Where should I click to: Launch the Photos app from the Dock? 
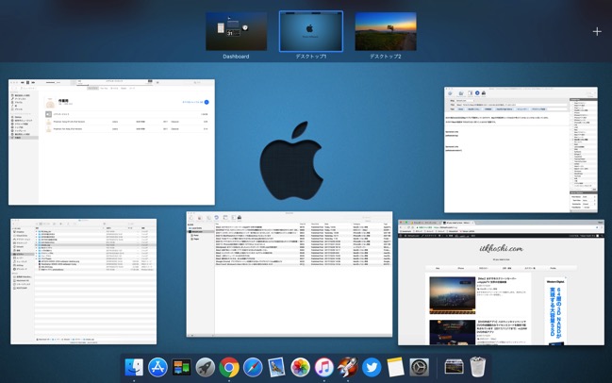pos(300,367)
